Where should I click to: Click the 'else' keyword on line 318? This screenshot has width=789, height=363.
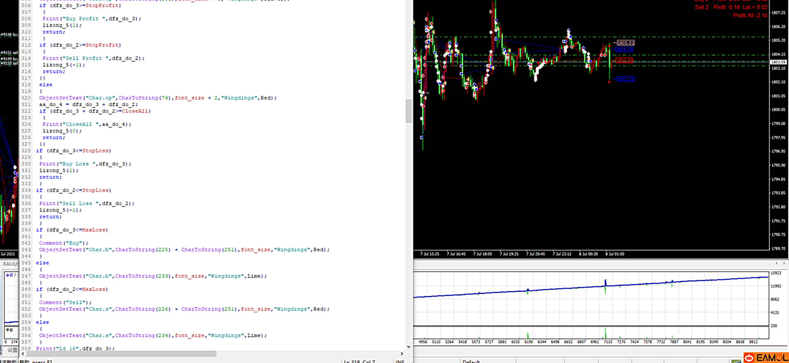pyautogui.click(x=45, y=85)
